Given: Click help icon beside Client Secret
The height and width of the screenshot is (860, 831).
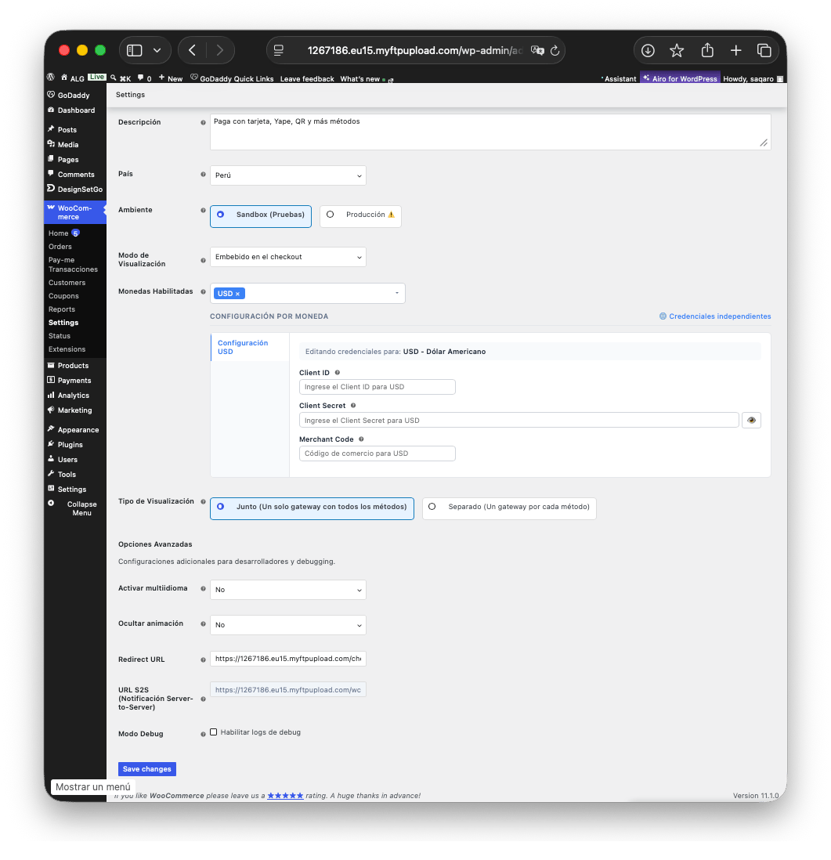Looking at the screenshot, I should (x=353, y=405).
